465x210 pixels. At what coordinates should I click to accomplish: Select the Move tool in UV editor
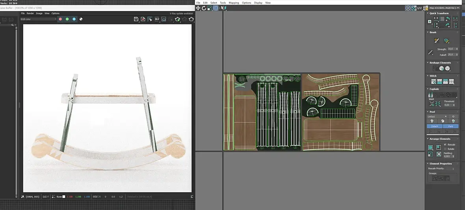point(198,8)
